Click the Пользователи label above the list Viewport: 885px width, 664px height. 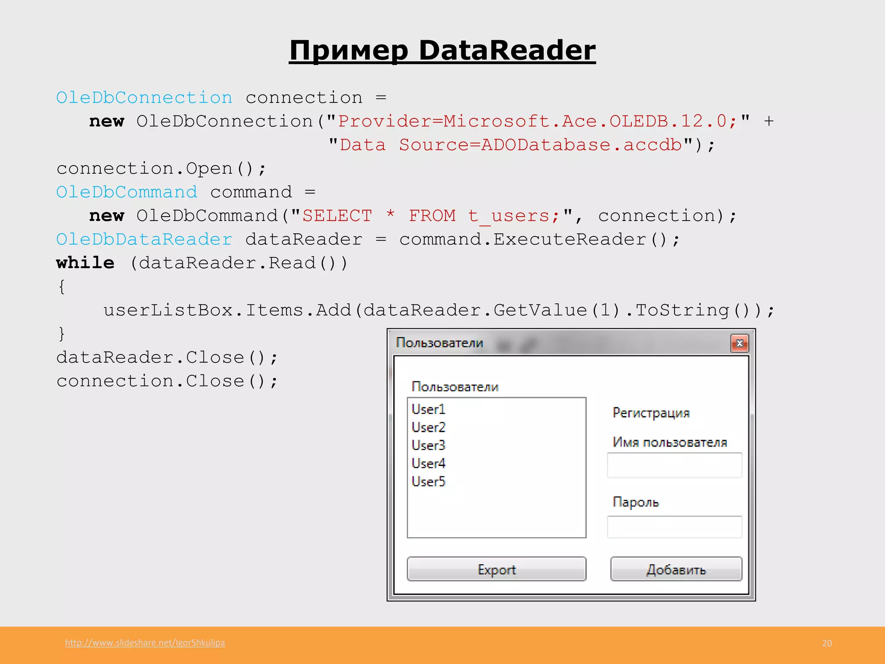(x=455, y=386)
